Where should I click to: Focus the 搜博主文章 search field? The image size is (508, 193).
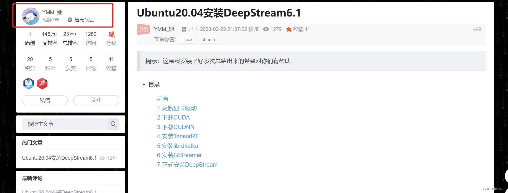pos(65,124)
